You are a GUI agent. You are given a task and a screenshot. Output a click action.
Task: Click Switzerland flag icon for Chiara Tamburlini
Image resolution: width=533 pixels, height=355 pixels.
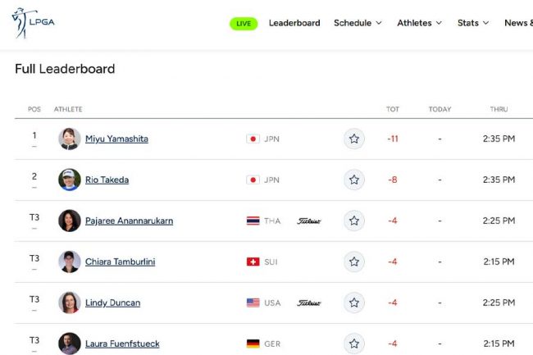pyautogui.click(x=253, y=262)
